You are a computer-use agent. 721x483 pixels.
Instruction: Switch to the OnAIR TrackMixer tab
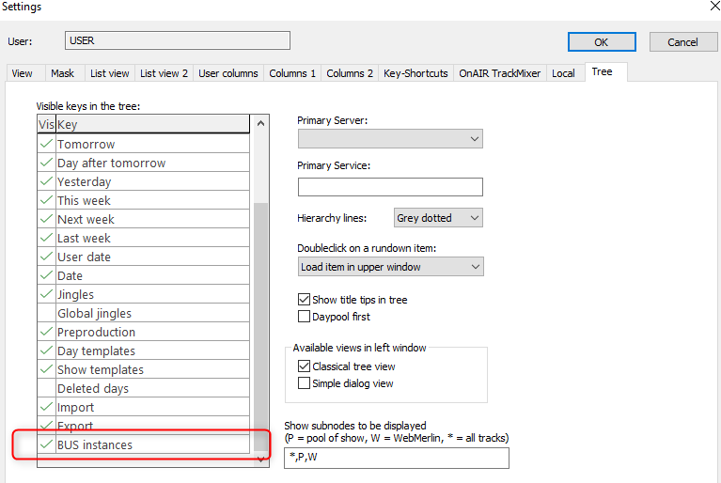point(499,73)
